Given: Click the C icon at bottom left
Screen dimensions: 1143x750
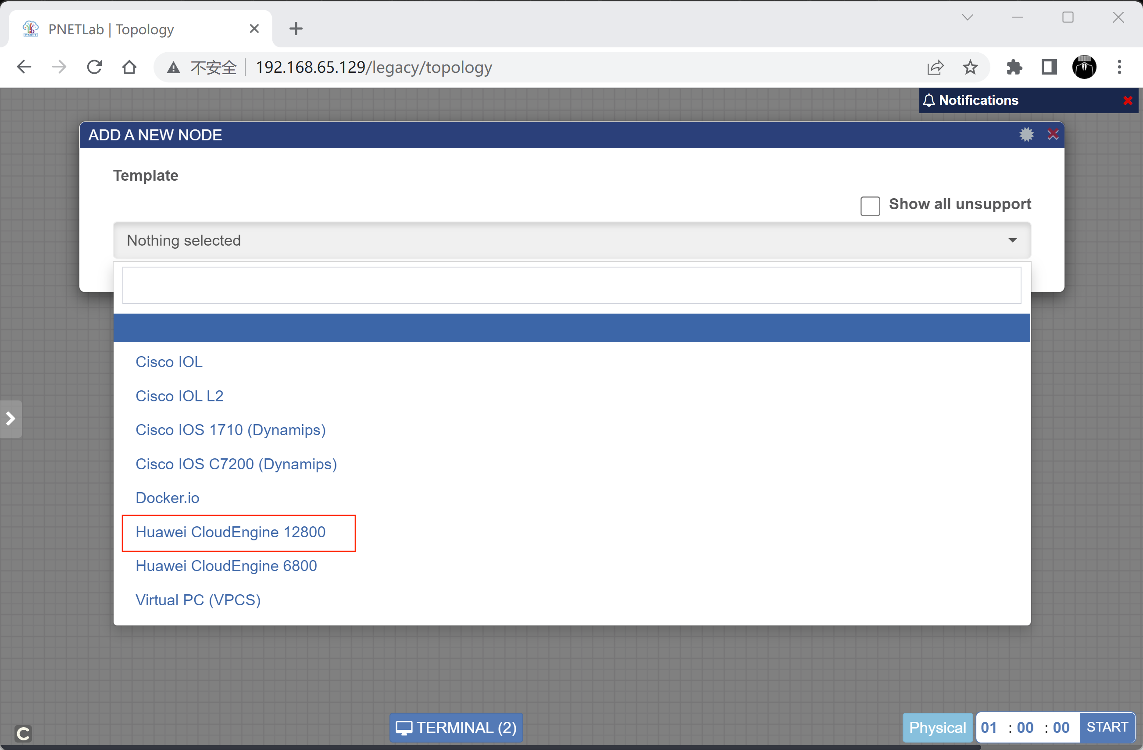Looking at the screenshot, I should tap(23, 733).
